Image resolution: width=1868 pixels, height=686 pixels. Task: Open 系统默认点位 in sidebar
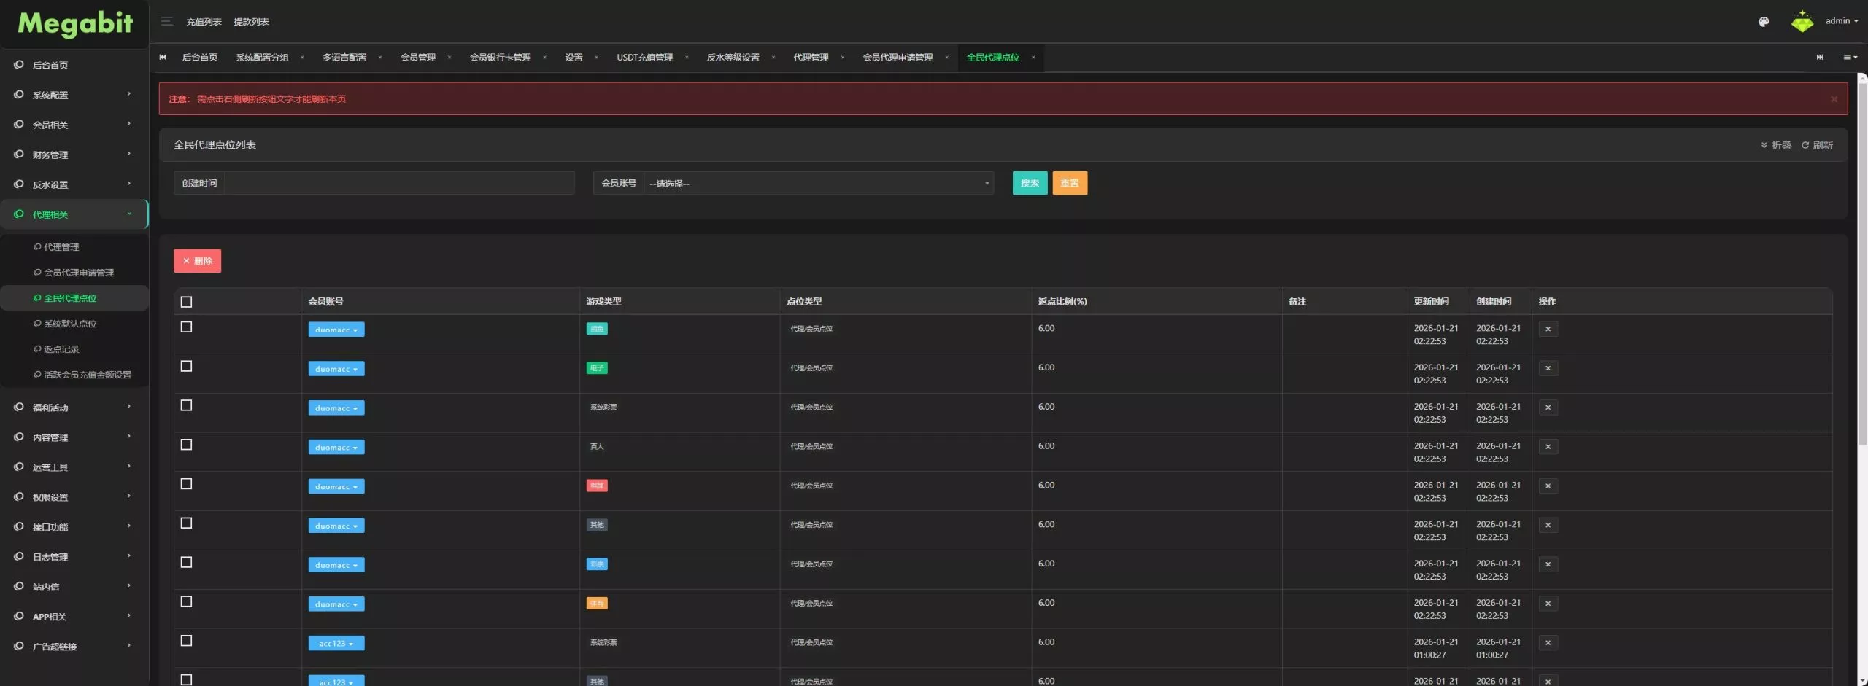[x=70, y=324]
